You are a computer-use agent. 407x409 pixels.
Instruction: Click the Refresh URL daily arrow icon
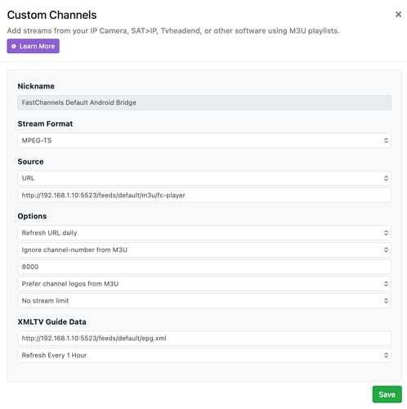386,233
